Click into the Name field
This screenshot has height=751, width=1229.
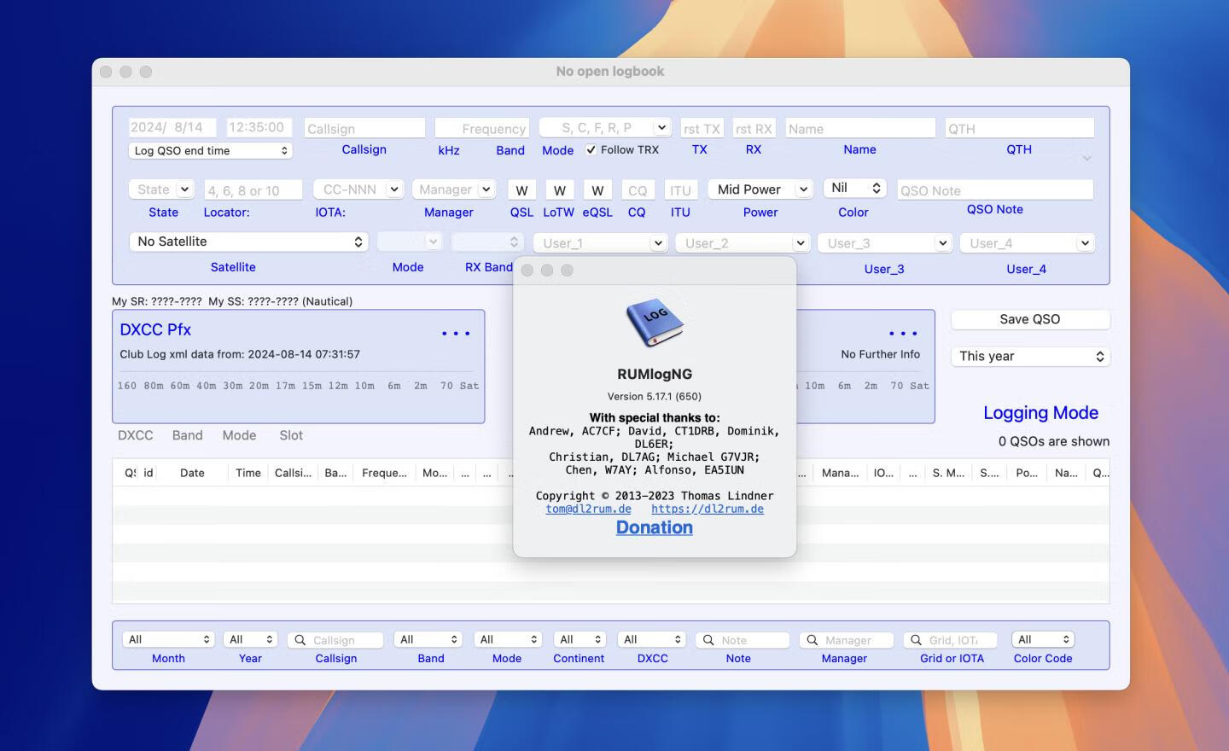860,128
